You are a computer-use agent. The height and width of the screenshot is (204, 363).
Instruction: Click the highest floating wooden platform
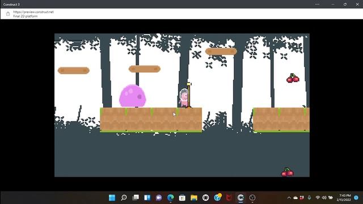221,52
